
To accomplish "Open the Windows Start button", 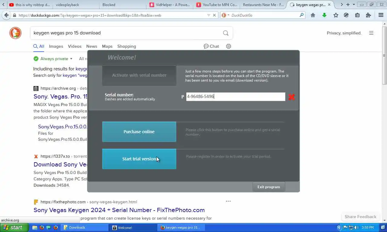I will click(x=14, y=227).
